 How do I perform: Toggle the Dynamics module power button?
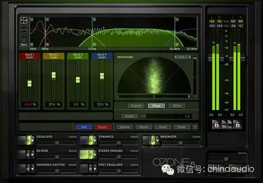tap(90, 140)
